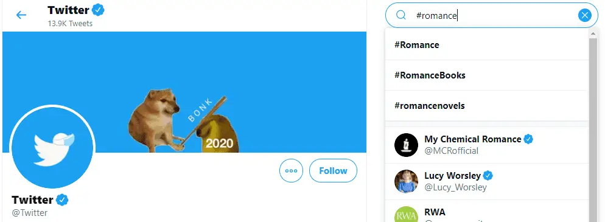605x222 pixels.
Task: Select the #Romance suggestion
Action: click(x=486, y=45)
